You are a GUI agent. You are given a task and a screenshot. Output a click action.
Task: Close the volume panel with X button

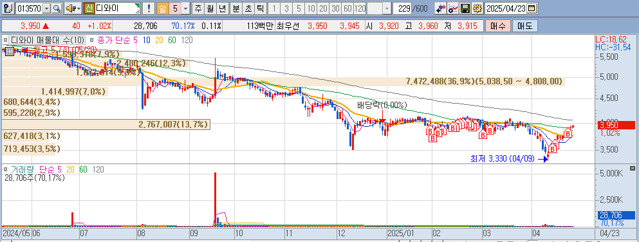pos(632,168)
